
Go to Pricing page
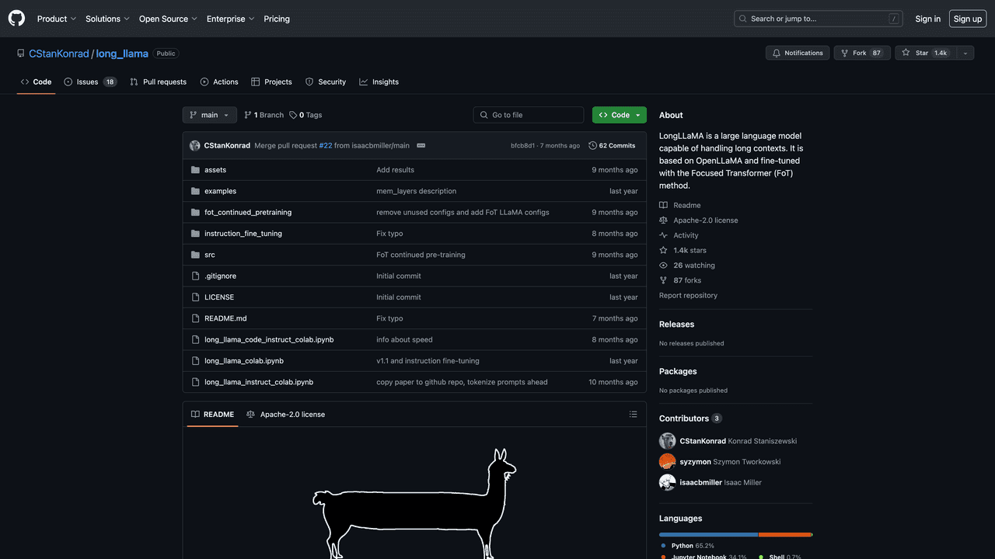277,19
